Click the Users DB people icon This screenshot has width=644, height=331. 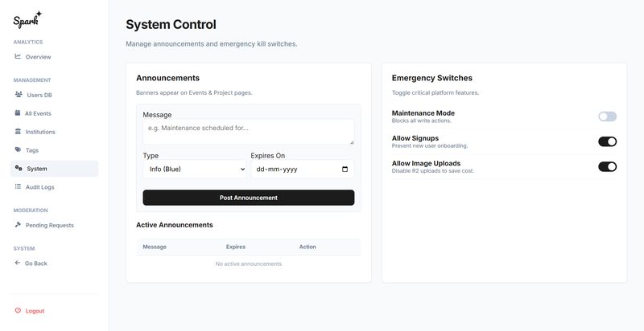pyautogui.click(x=19, y=94)
